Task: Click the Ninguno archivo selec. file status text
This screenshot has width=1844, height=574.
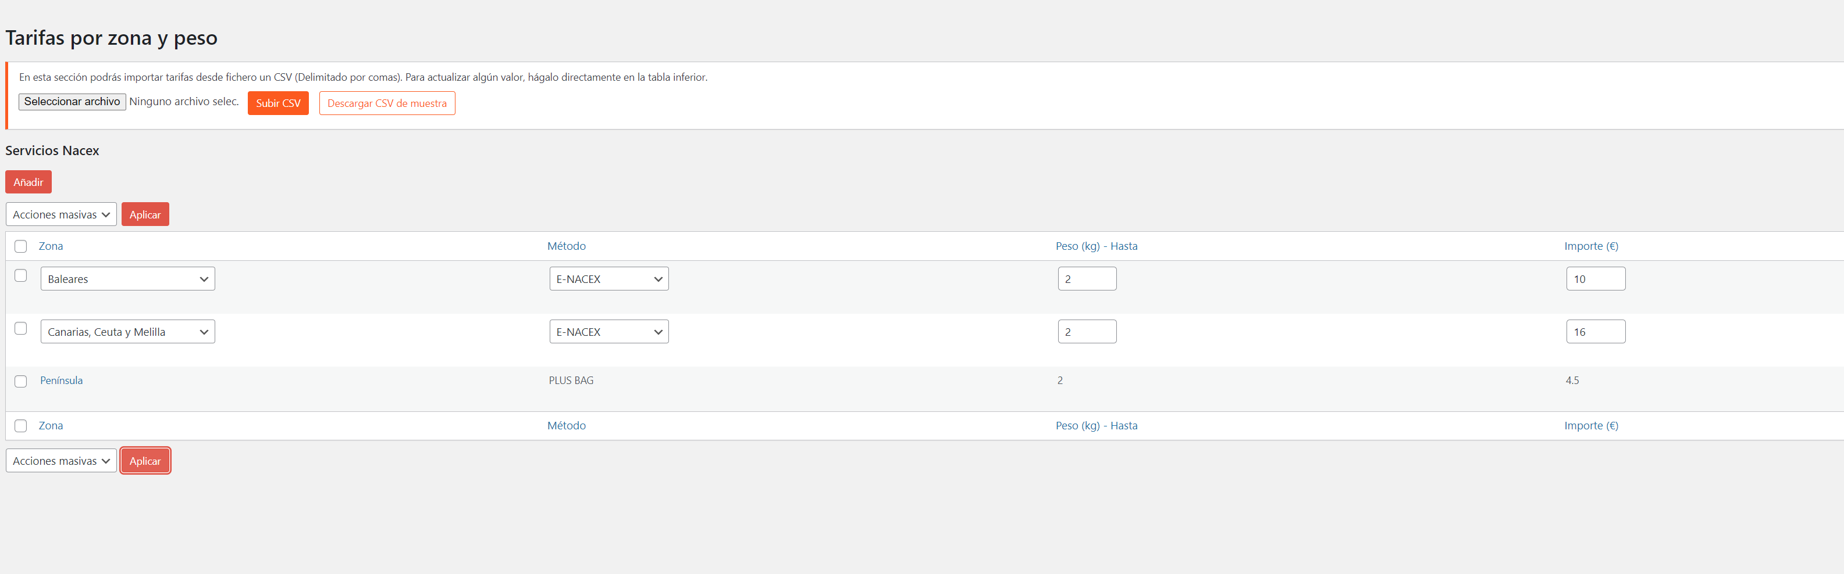Action: pyautogui.click(x=184, y=102)
